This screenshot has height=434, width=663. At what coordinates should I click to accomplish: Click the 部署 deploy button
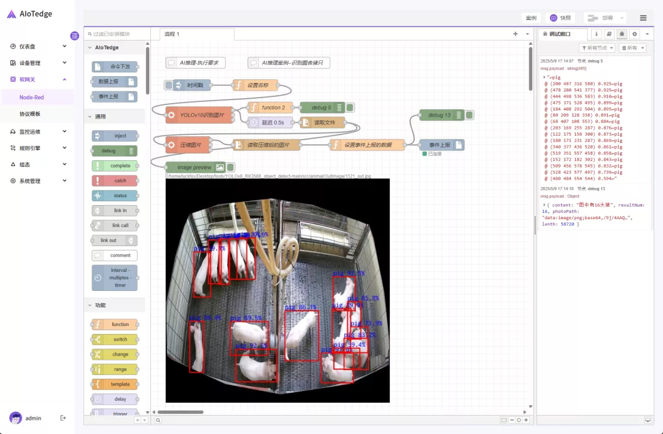coord(605,18)
